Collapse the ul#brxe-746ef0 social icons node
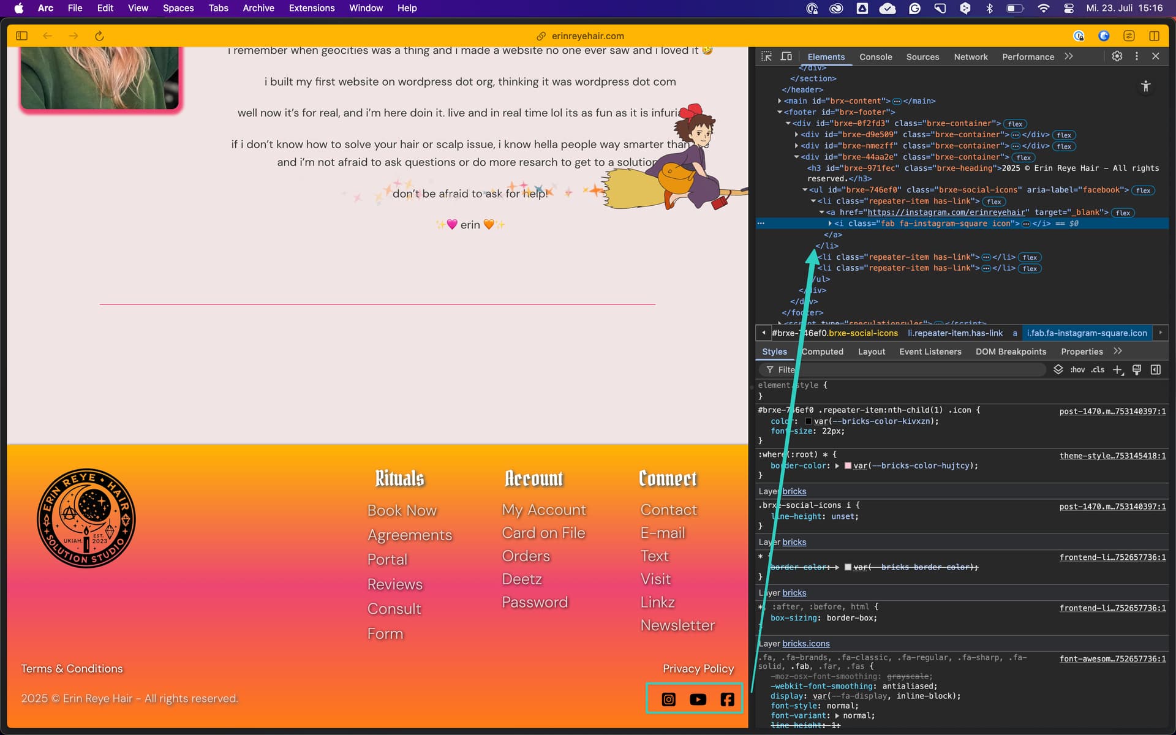Image resolution: width=1176 pixels, height=735 pixels. point(805,190)
